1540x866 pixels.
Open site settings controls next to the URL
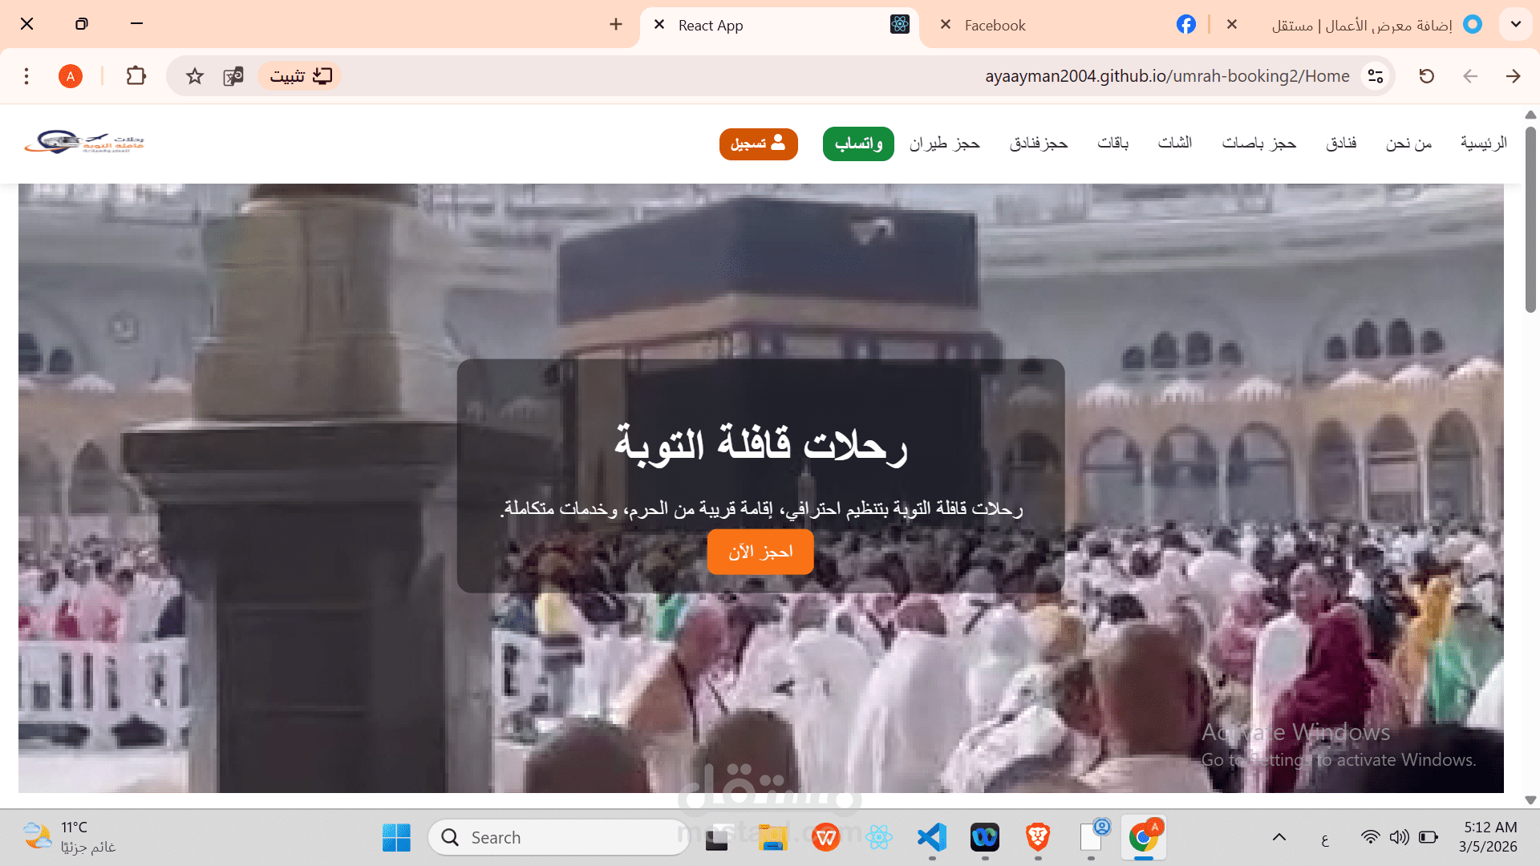point(1375,75)
